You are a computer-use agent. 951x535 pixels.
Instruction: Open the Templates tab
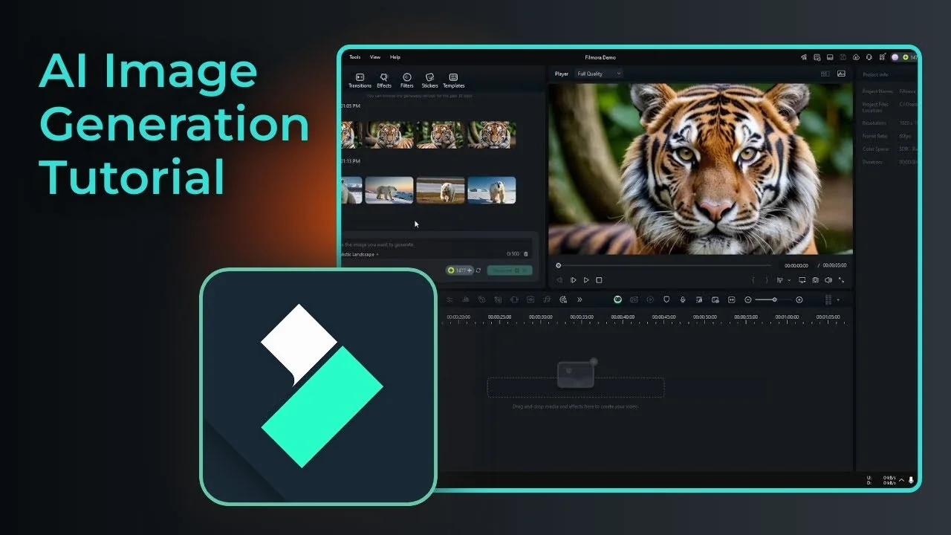453,81
